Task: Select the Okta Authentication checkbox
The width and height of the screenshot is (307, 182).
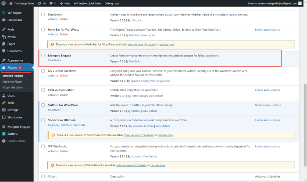Action: [43, 90]
